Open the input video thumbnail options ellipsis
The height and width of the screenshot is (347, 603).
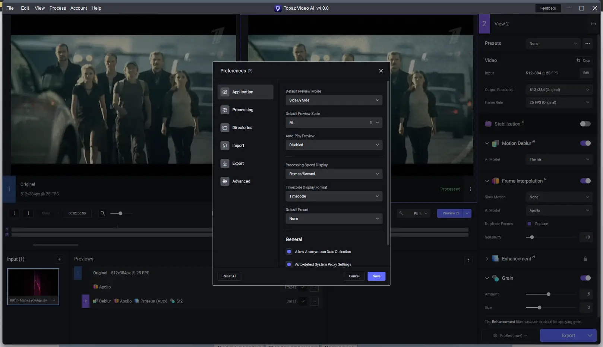point(53,300)
